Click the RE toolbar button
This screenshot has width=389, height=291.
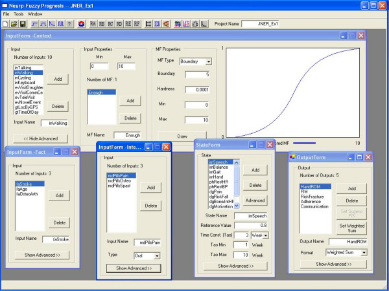(128, 24)
